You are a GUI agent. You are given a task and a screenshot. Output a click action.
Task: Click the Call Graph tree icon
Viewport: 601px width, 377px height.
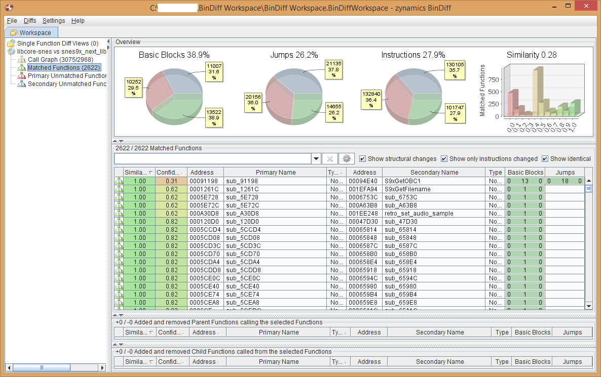tap(22, 59)
